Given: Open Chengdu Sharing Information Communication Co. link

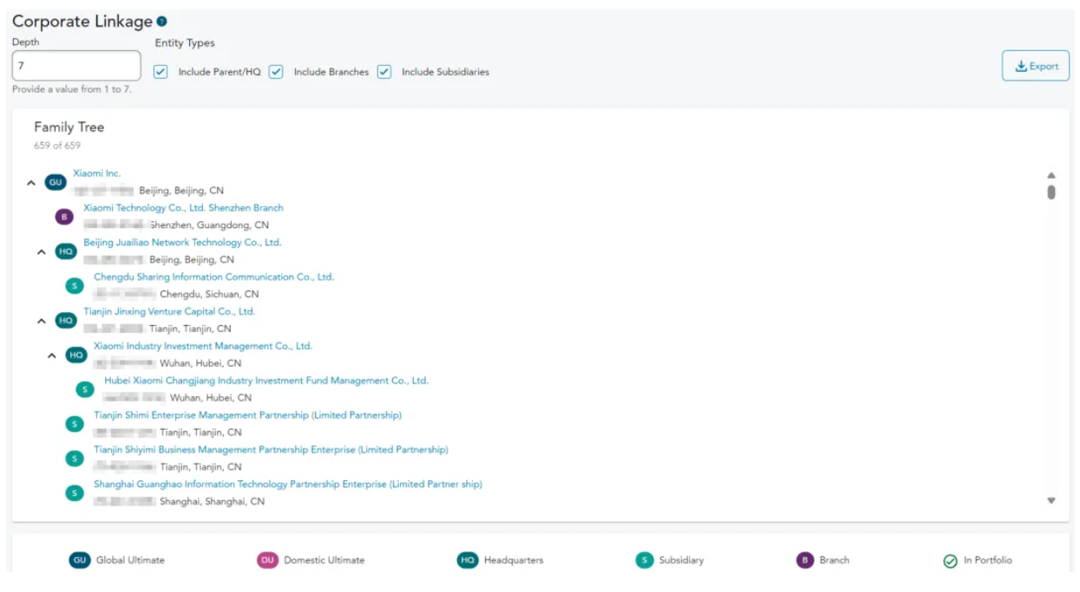Looking at the screenshot, I should click(x=213, y=277).
